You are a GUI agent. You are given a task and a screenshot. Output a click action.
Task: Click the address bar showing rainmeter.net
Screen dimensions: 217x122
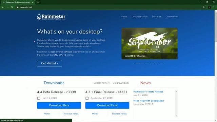coord(108,7)
